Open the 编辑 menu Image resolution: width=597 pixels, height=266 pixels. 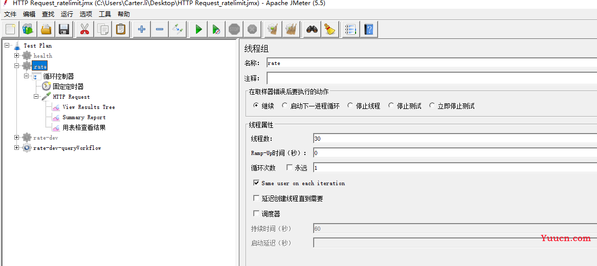29,14
